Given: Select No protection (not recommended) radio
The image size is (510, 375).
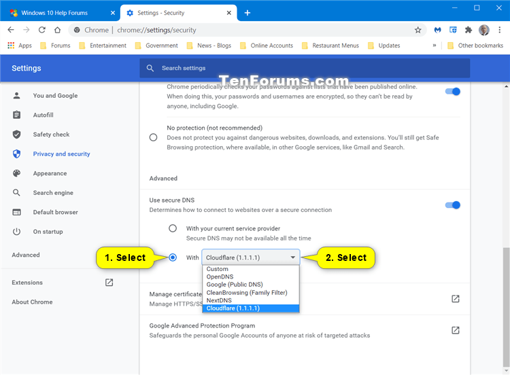Looking at the screenshot, I should tap(153, 137).
